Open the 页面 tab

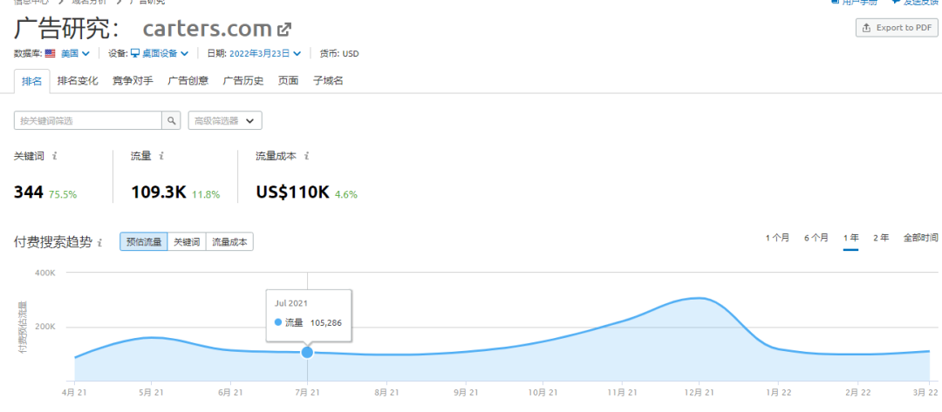point(289,81)
